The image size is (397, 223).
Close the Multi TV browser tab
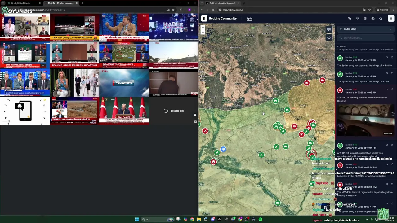tap(77, 3)
